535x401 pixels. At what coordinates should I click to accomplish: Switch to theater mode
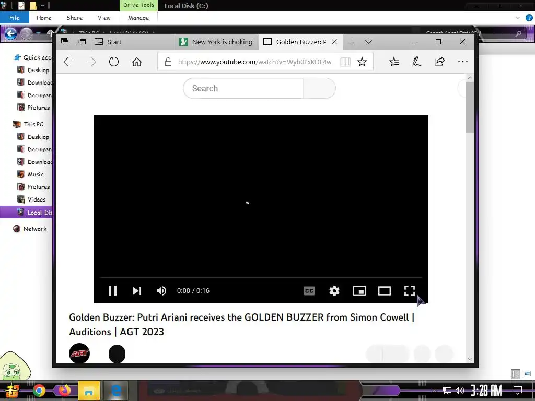(x=385, y=291)
